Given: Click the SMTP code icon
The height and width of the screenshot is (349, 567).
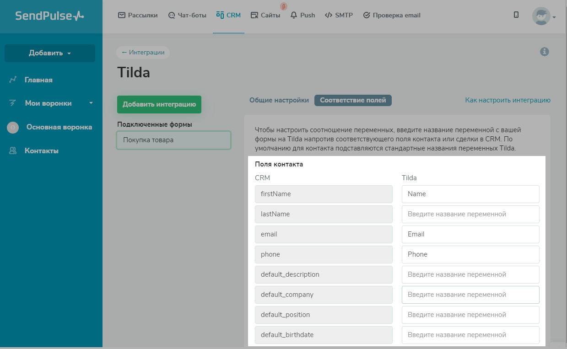Looking at the screenshot, I should (x=328, y=15).
